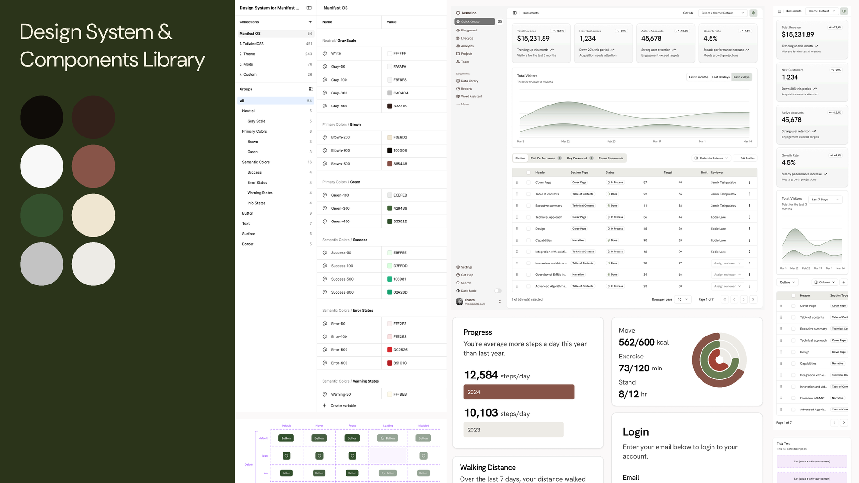
Task: Open the Rows per page dropdown
Action: (x=683, y=299)
